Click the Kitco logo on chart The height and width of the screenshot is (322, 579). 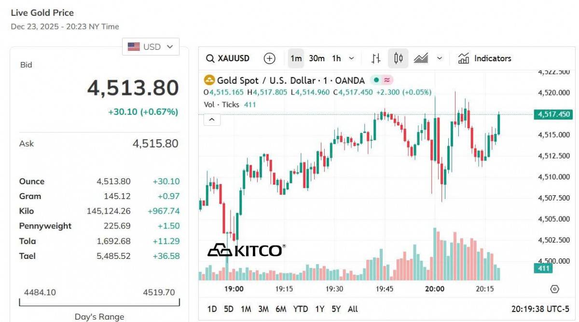(x=246, y=250)
